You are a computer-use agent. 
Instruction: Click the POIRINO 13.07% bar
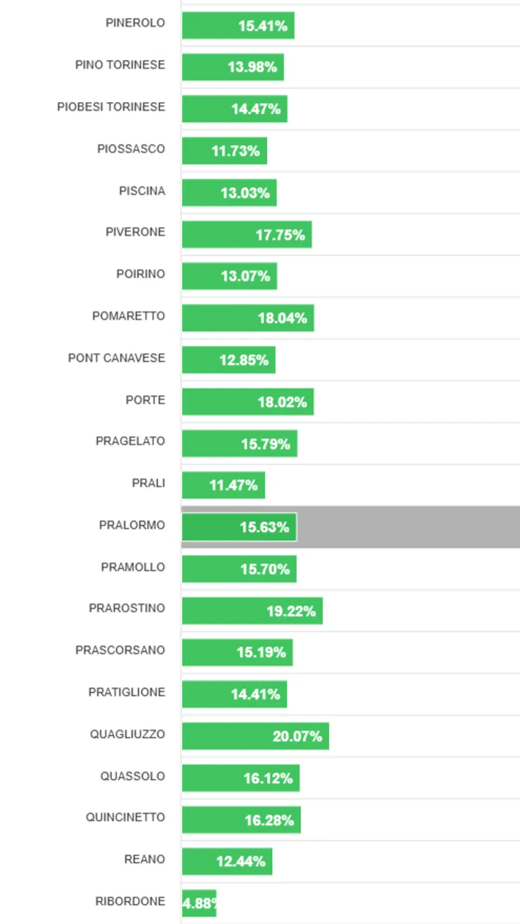(229, 276)
